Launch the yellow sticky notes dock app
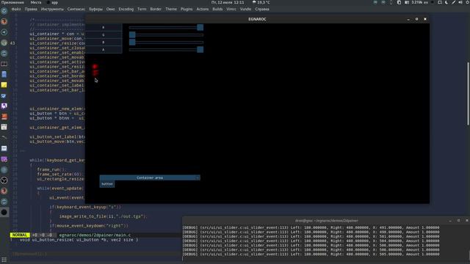The image size is (470, 264). [x=4, y=85]
